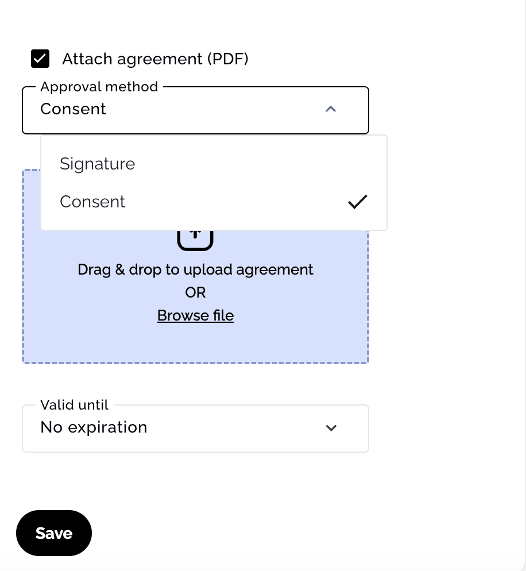Click the Valid until field label
Screen dimensions: 526x571
[74, 405]
